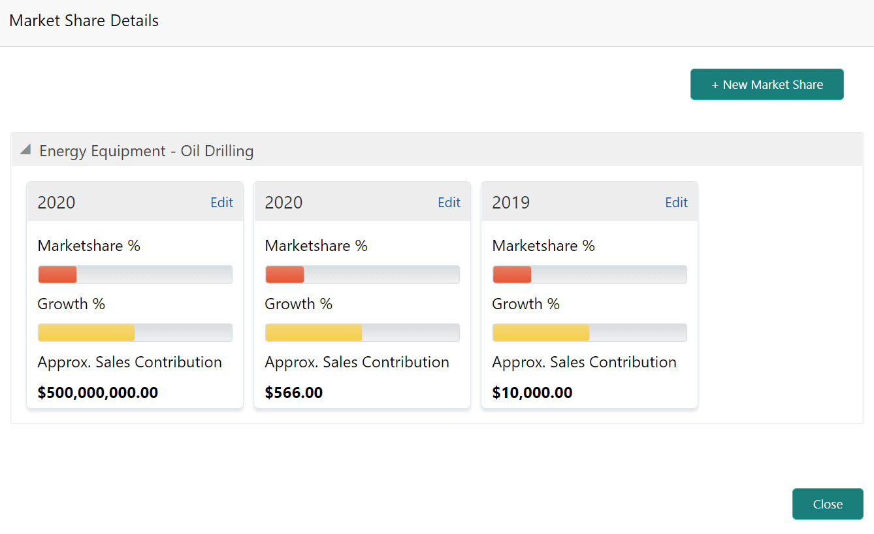The width and height of the screenshot is (874, 534).
Task: Select the Energy Equipment - Oil Drilling header
Action: [146, 151]
